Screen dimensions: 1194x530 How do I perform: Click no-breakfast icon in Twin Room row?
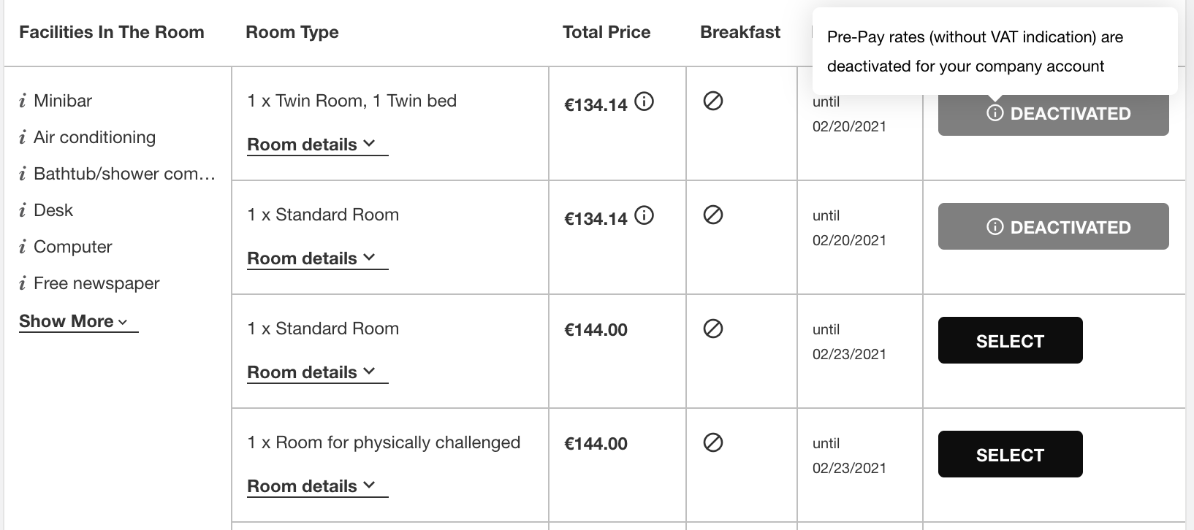pyautogui.click(x=713, y=101)
